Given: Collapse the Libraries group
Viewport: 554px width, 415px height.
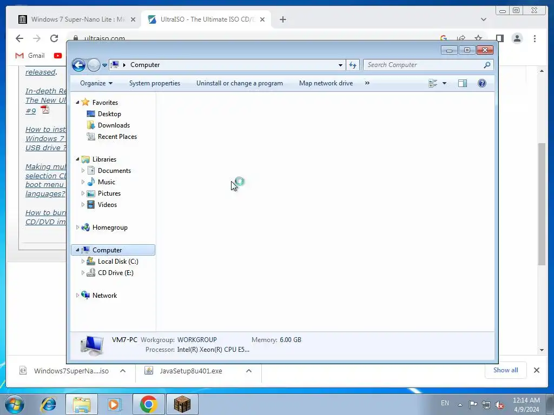Looking at the screenshot, I should tap(77, 159).
